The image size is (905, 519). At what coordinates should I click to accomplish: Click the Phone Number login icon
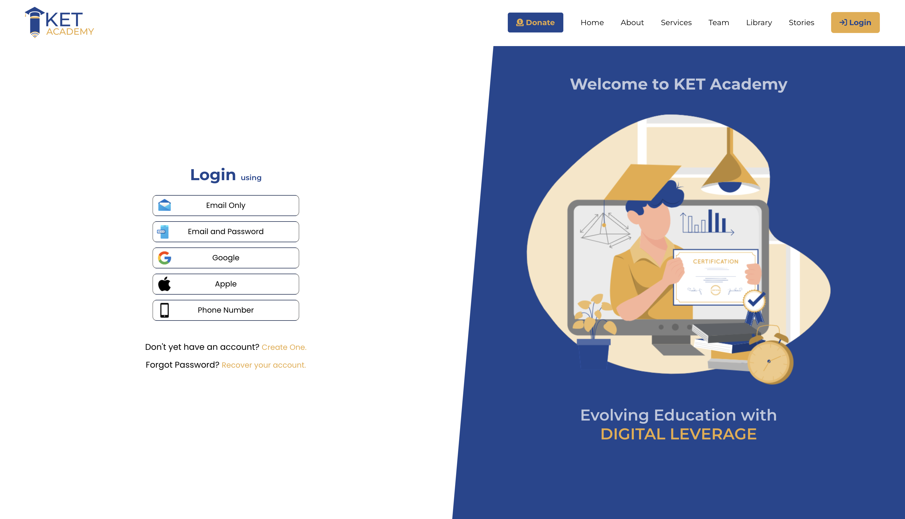tap(164, 310)
